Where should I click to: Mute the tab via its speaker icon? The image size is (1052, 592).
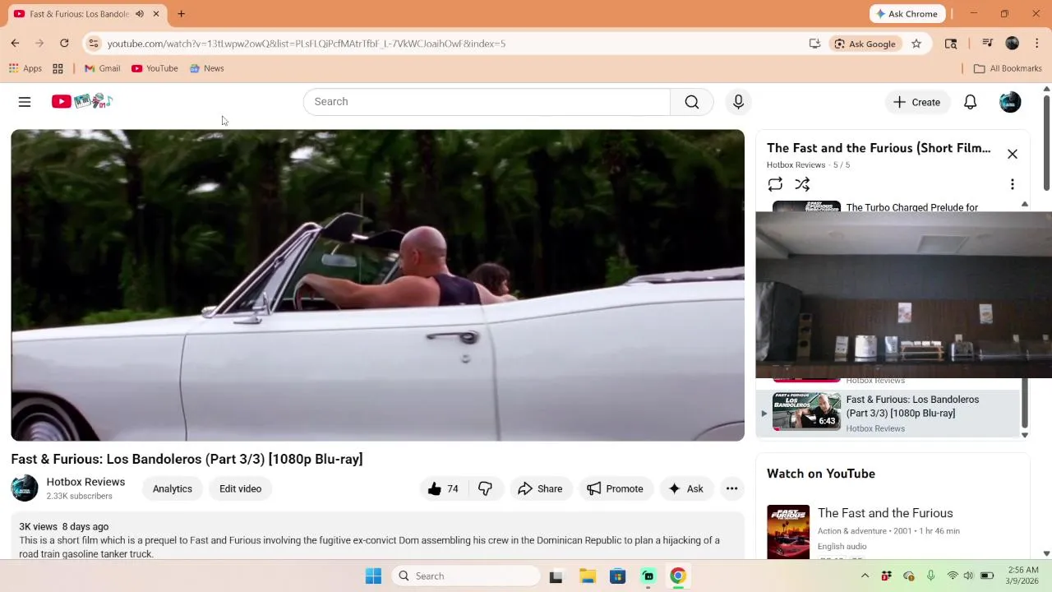pos(140,14)
